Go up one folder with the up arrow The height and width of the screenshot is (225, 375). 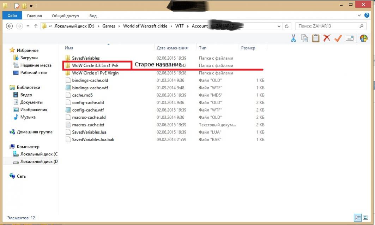tap(36, 26)
